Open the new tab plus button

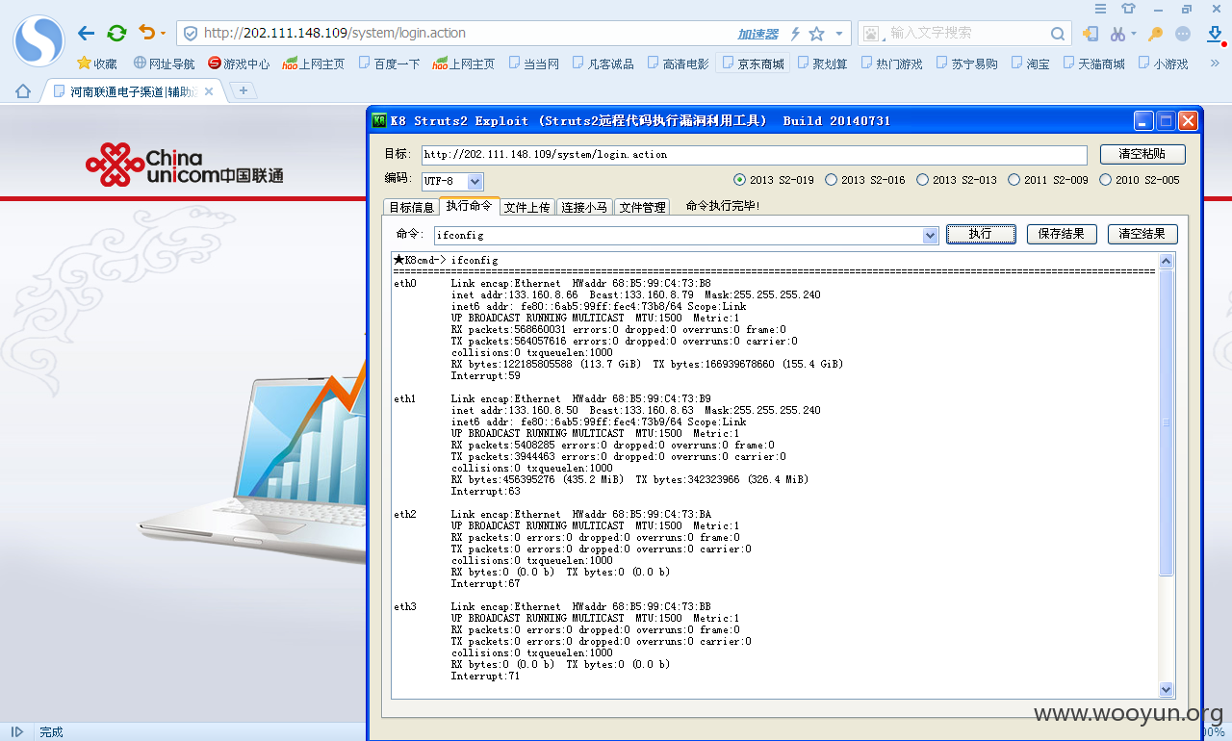pos(244,90)
